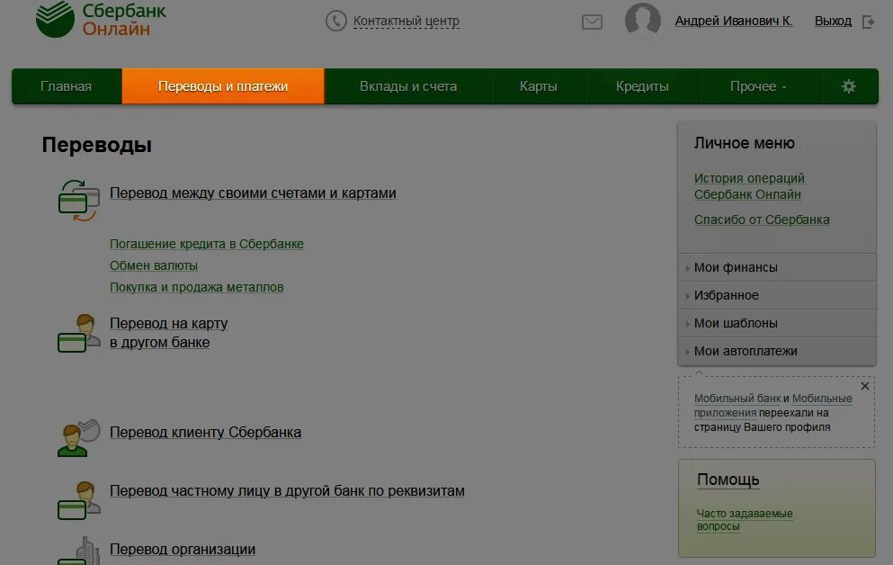Open Покупка и продажа металлов link
893x565 pixels.
tap(196, 287)
